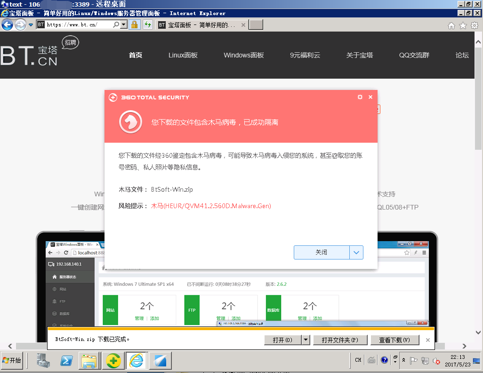Click the IE forward navigation arrow
This screenshot has width=483, height=373.
(21, 24)
